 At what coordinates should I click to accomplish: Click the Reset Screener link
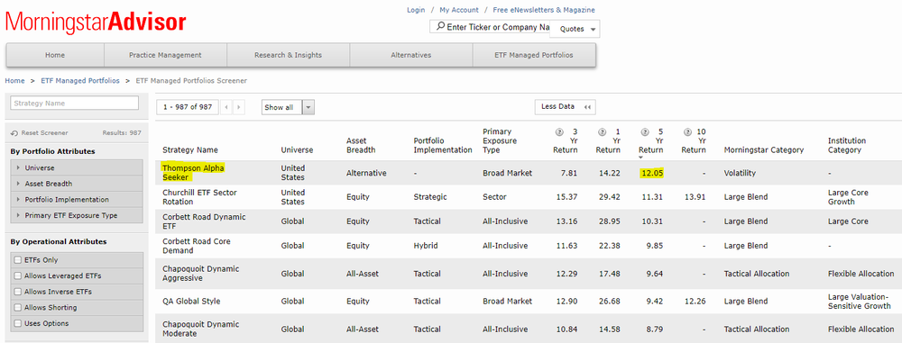(x=44, y=132)
